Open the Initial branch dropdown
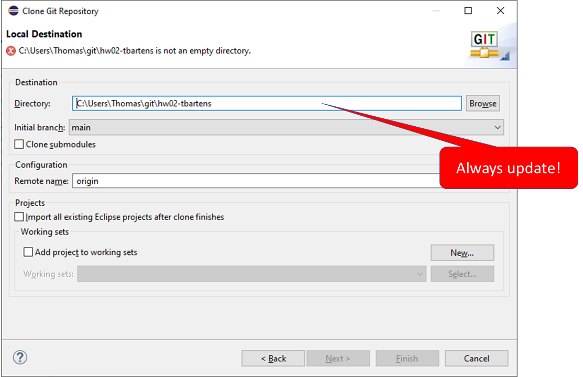This screenshot has width=583, height=377. pyautogui.click(x=285, y=127)
